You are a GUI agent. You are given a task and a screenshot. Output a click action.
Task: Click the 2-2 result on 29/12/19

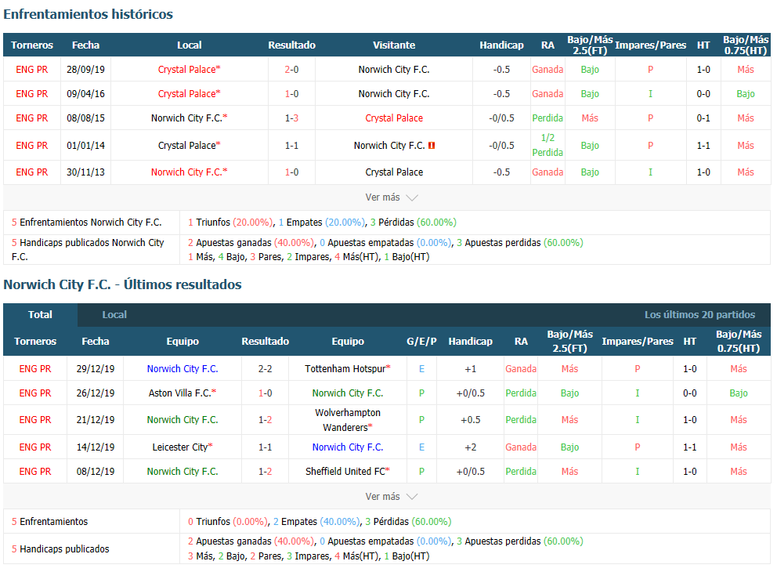[x=265, y=369]
